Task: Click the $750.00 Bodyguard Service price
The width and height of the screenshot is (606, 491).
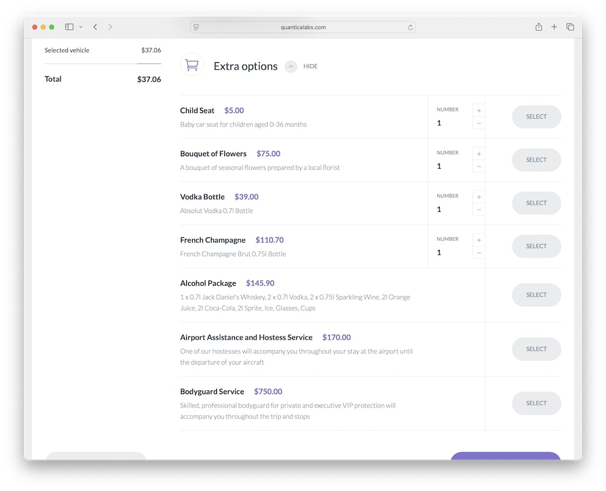Action: [x=268, y=392]
